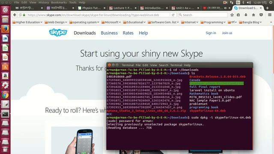
Task: Click the site info lock icon
Action: tap(24, 15)
